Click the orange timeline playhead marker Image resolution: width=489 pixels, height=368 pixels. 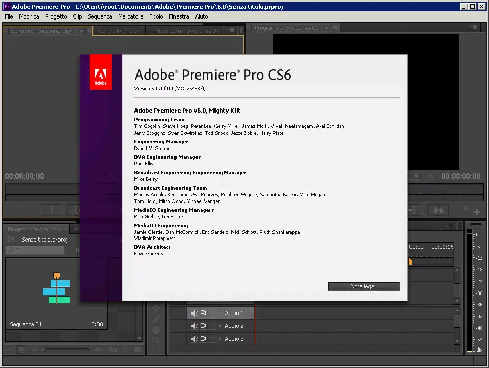pyautogui.click(x=410, y=261)
